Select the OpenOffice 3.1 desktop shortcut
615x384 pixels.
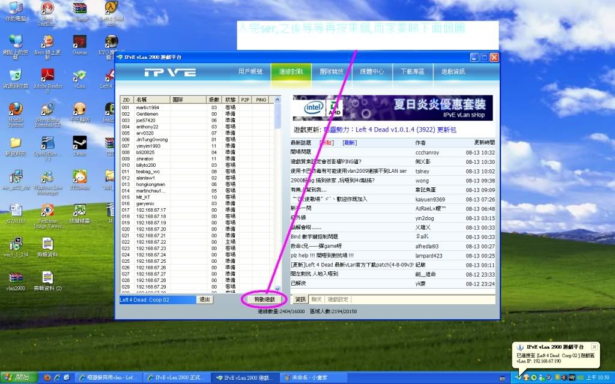coord(47,149)
